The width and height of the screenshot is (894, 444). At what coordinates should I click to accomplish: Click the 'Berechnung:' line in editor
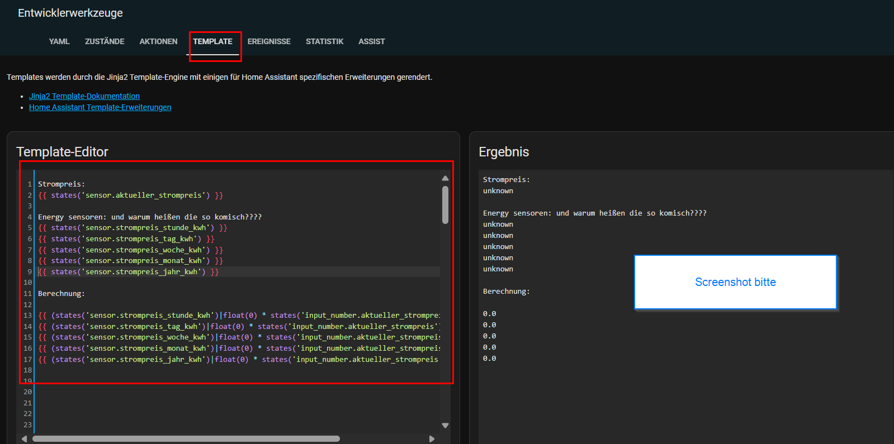point(62,293)
